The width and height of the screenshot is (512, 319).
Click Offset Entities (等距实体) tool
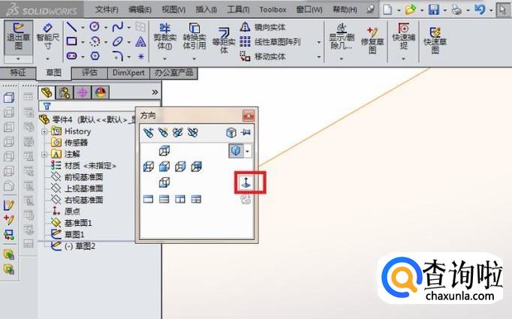pos(224,41)
